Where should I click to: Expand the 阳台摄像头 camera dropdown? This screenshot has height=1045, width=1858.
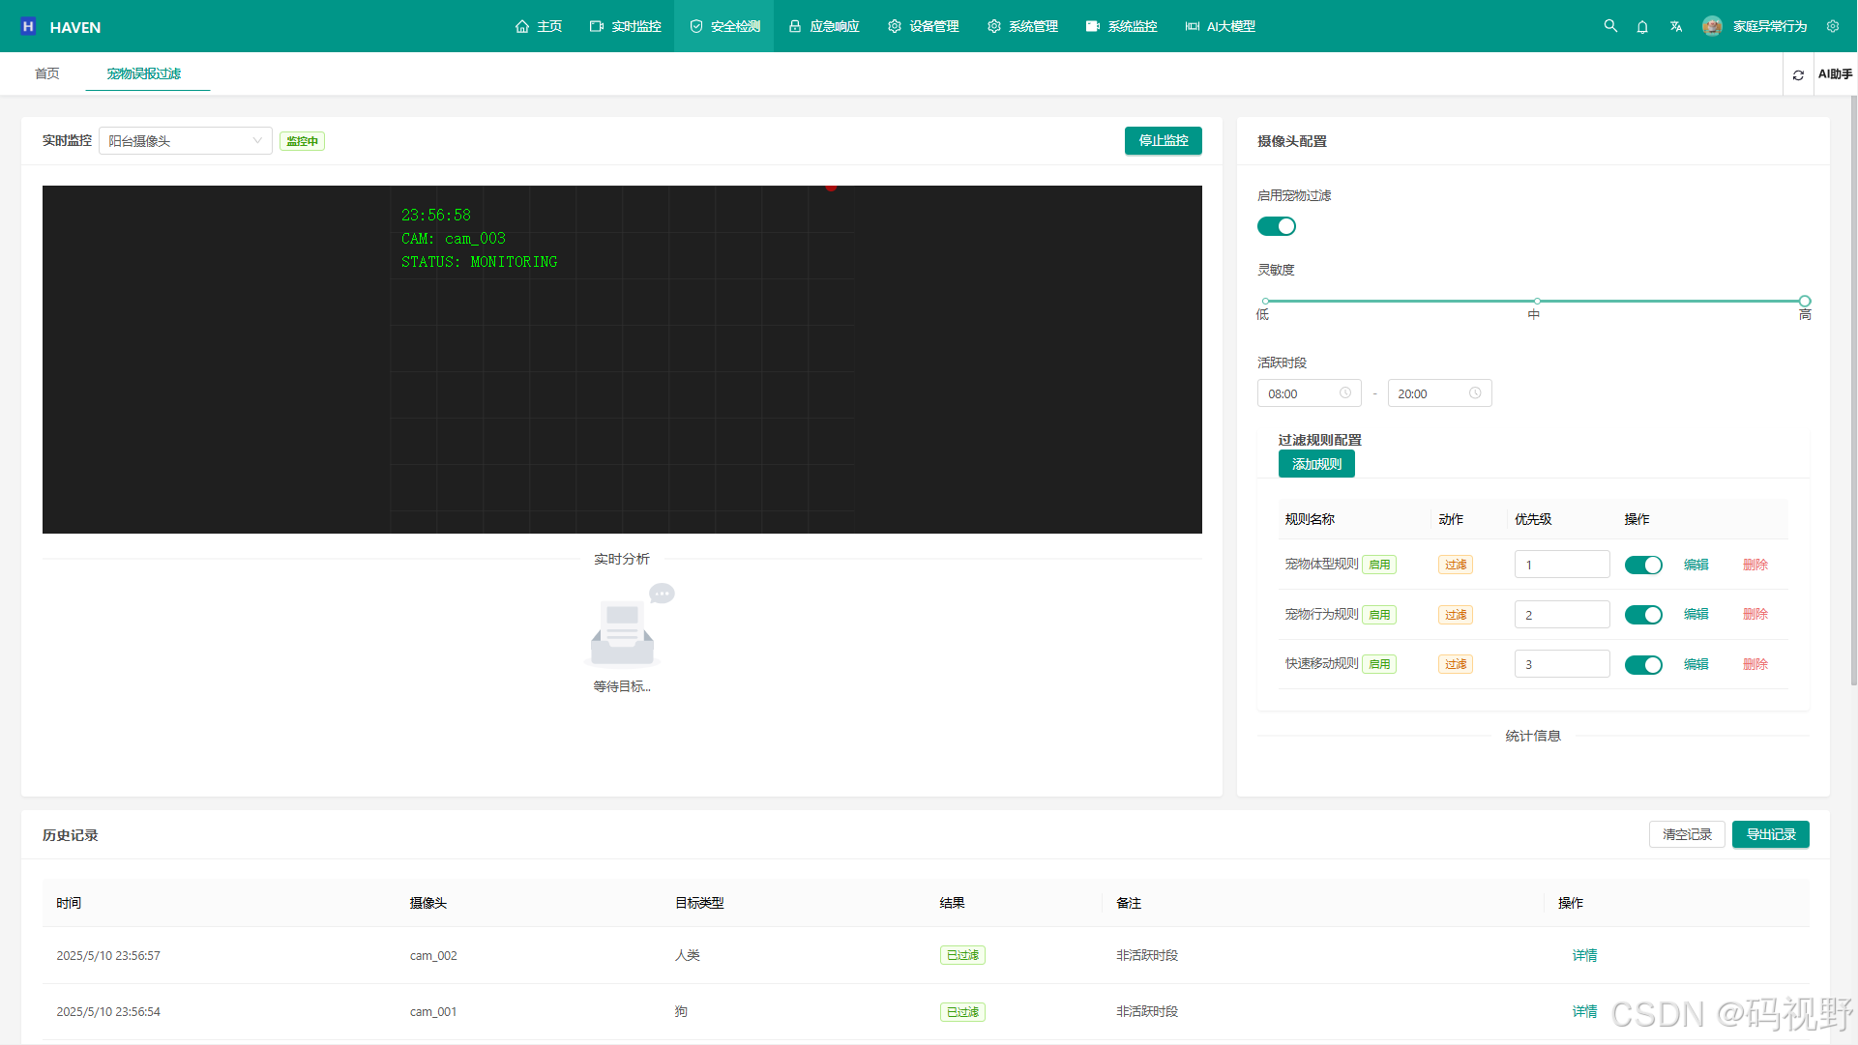[x=185, y=141]
